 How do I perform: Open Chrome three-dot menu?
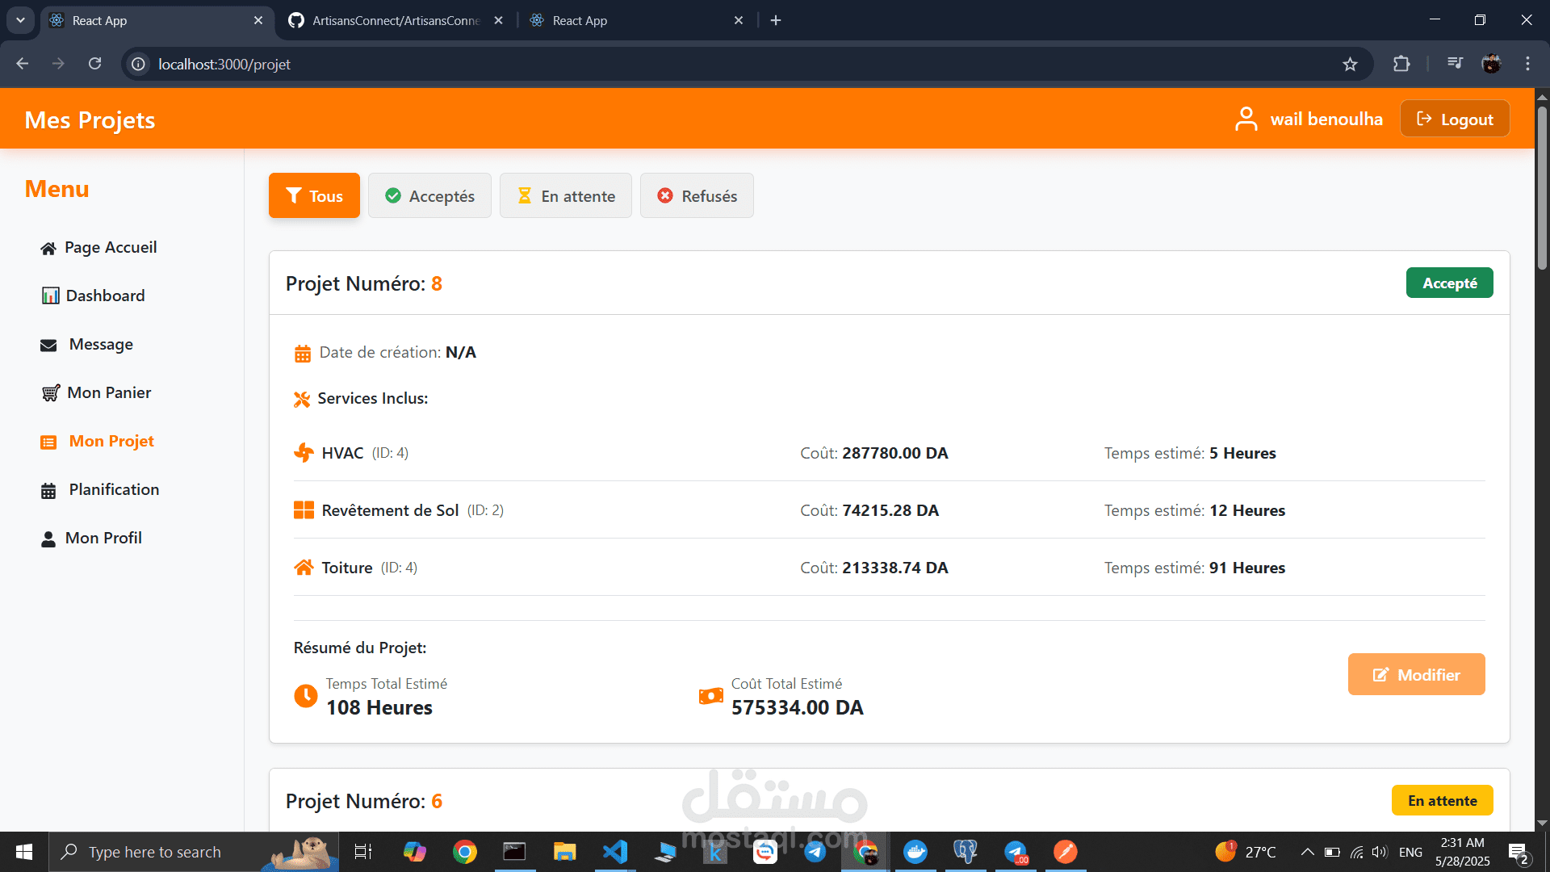[x=1527, y=65]
